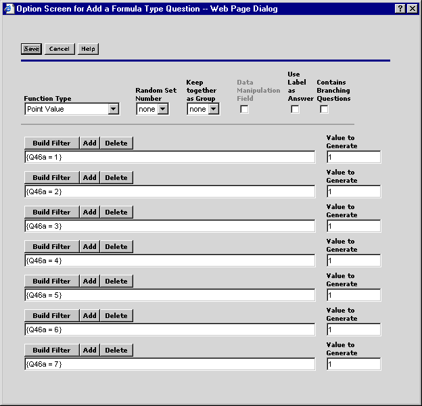Click the {Q46a = 7} filter text field
Image resolution: width=422 pixels, height=406 pixels.
[x=169, y=364]
